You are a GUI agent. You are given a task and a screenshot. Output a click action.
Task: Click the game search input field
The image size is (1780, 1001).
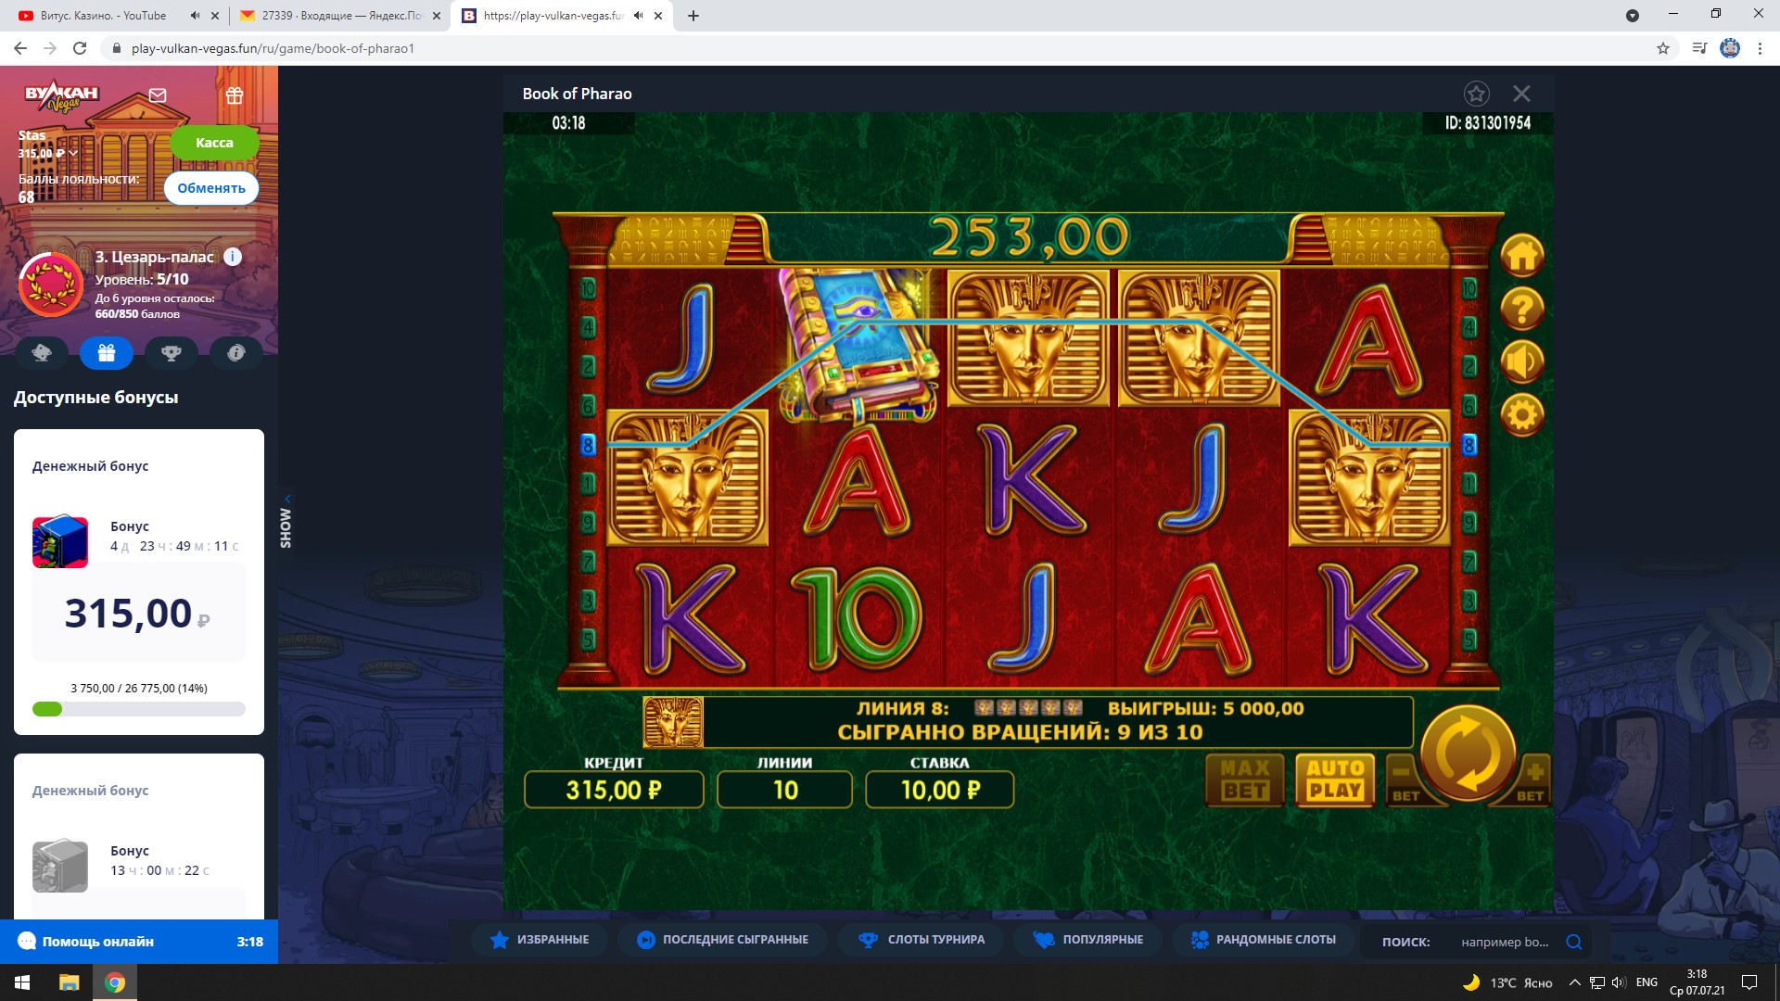point(1504,942)
